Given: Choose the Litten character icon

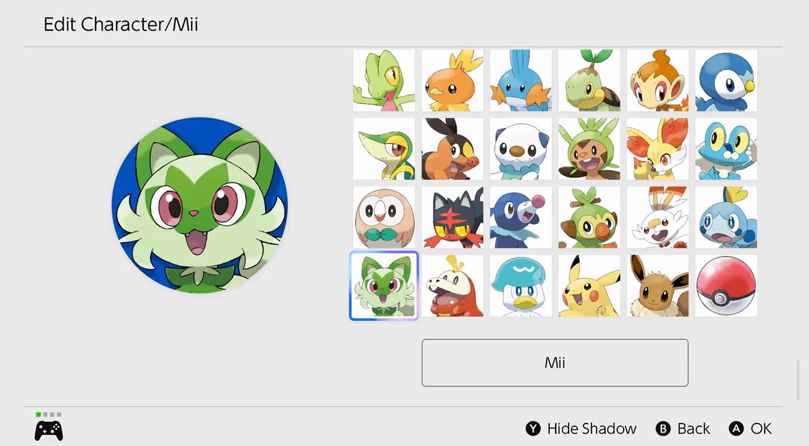Looking at the screenshot, I should [452, 218].
